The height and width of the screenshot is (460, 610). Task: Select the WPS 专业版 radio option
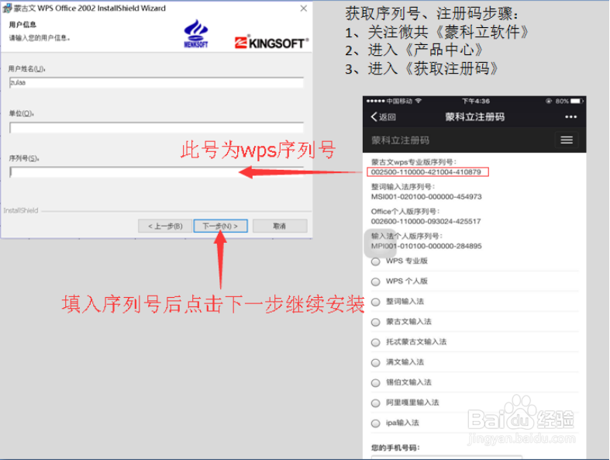coord(375,261)
